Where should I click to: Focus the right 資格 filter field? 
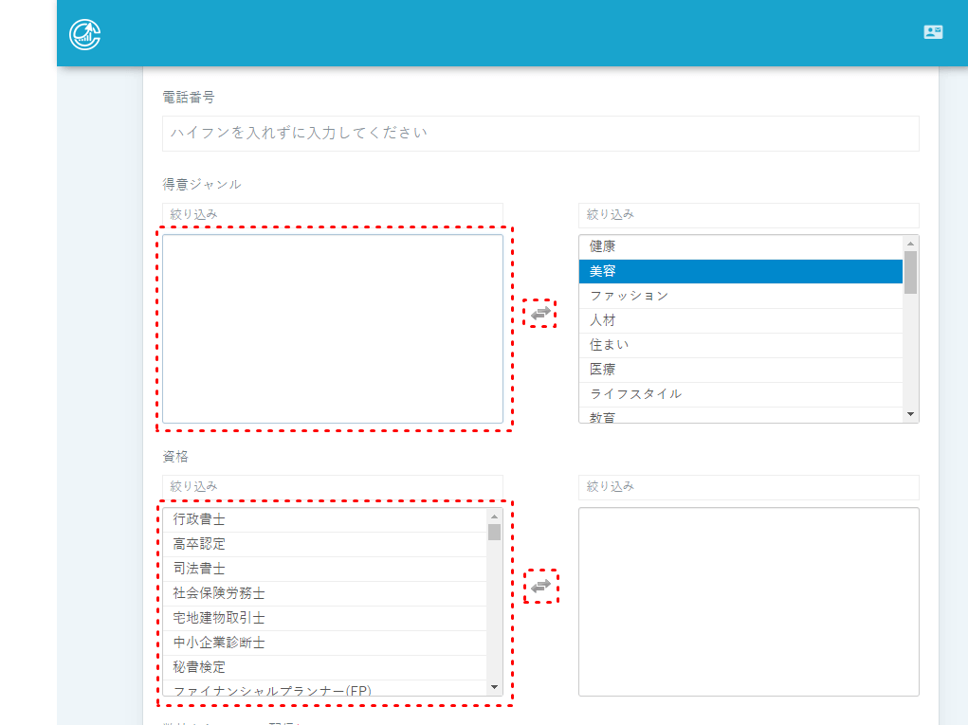coord(748,486)
